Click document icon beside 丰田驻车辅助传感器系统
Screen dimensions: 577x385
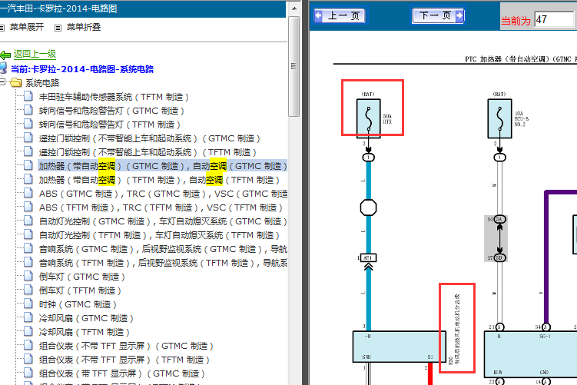(x=28, y=96)
